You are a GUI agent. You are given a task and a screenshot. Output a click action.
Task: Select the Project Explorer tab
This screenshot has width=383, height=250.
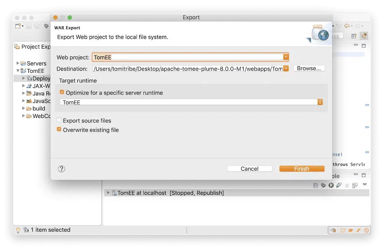click(33, 47)
